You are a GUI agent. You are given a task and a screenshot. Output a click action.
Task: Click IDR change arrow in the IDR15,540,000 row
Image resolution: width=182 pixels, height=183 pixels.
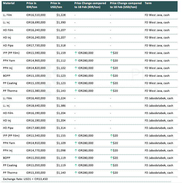tap(76, 135)
